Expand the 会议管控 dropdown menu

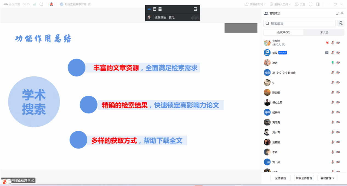[x=327, y=178]
